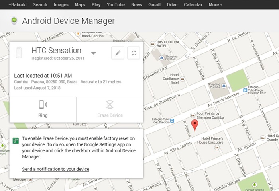The image size is (279, 191).
Task: Open Calendar from the top bar
Action: [x=193, y=5]
